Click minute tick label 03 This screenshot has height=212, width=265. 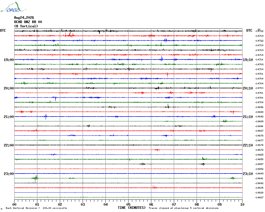83,204
